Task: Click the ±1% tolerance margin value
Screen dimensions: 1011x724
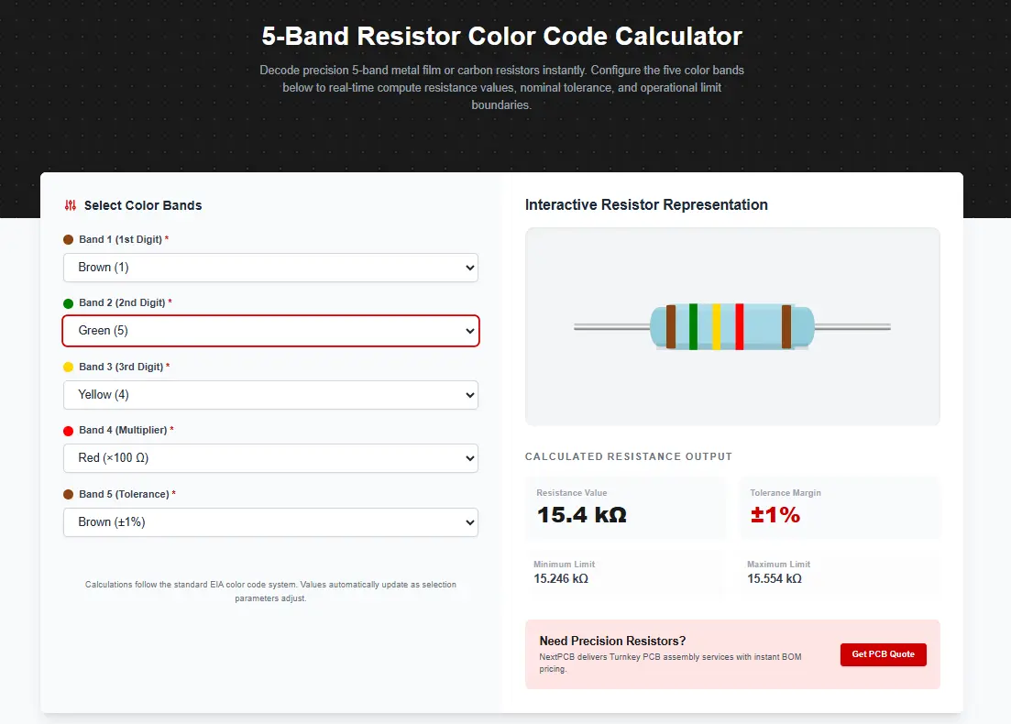Action: pos(775,514)
